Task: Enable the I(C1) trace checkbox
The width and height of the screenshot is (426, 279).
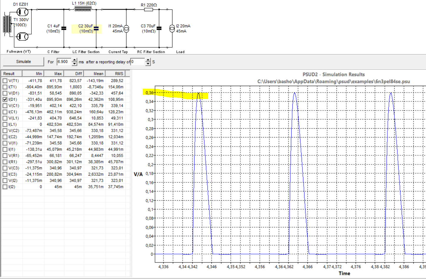Action: [x=5, y=112]
